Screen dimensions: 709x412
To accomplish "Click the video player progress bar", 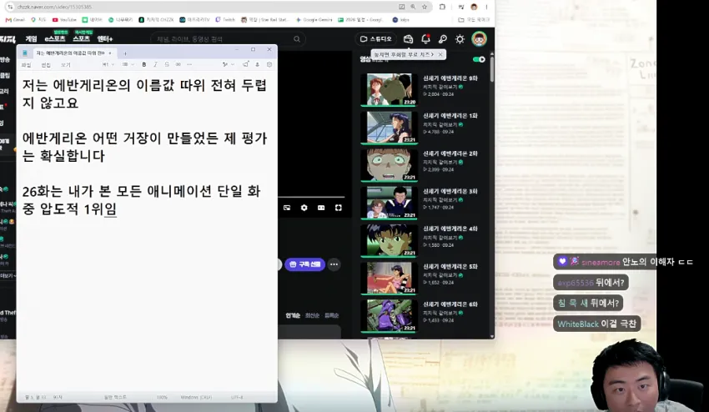I will coord(311,197).
